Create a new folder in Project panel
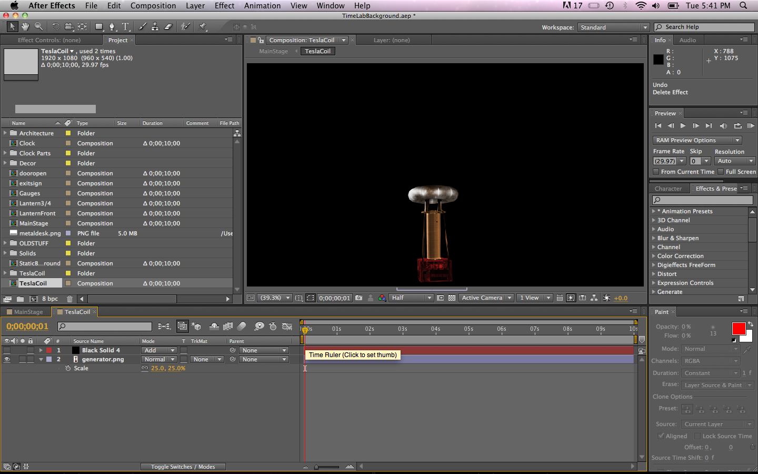Viewport: 758px width, 474px height. click(x=20, y=299)
